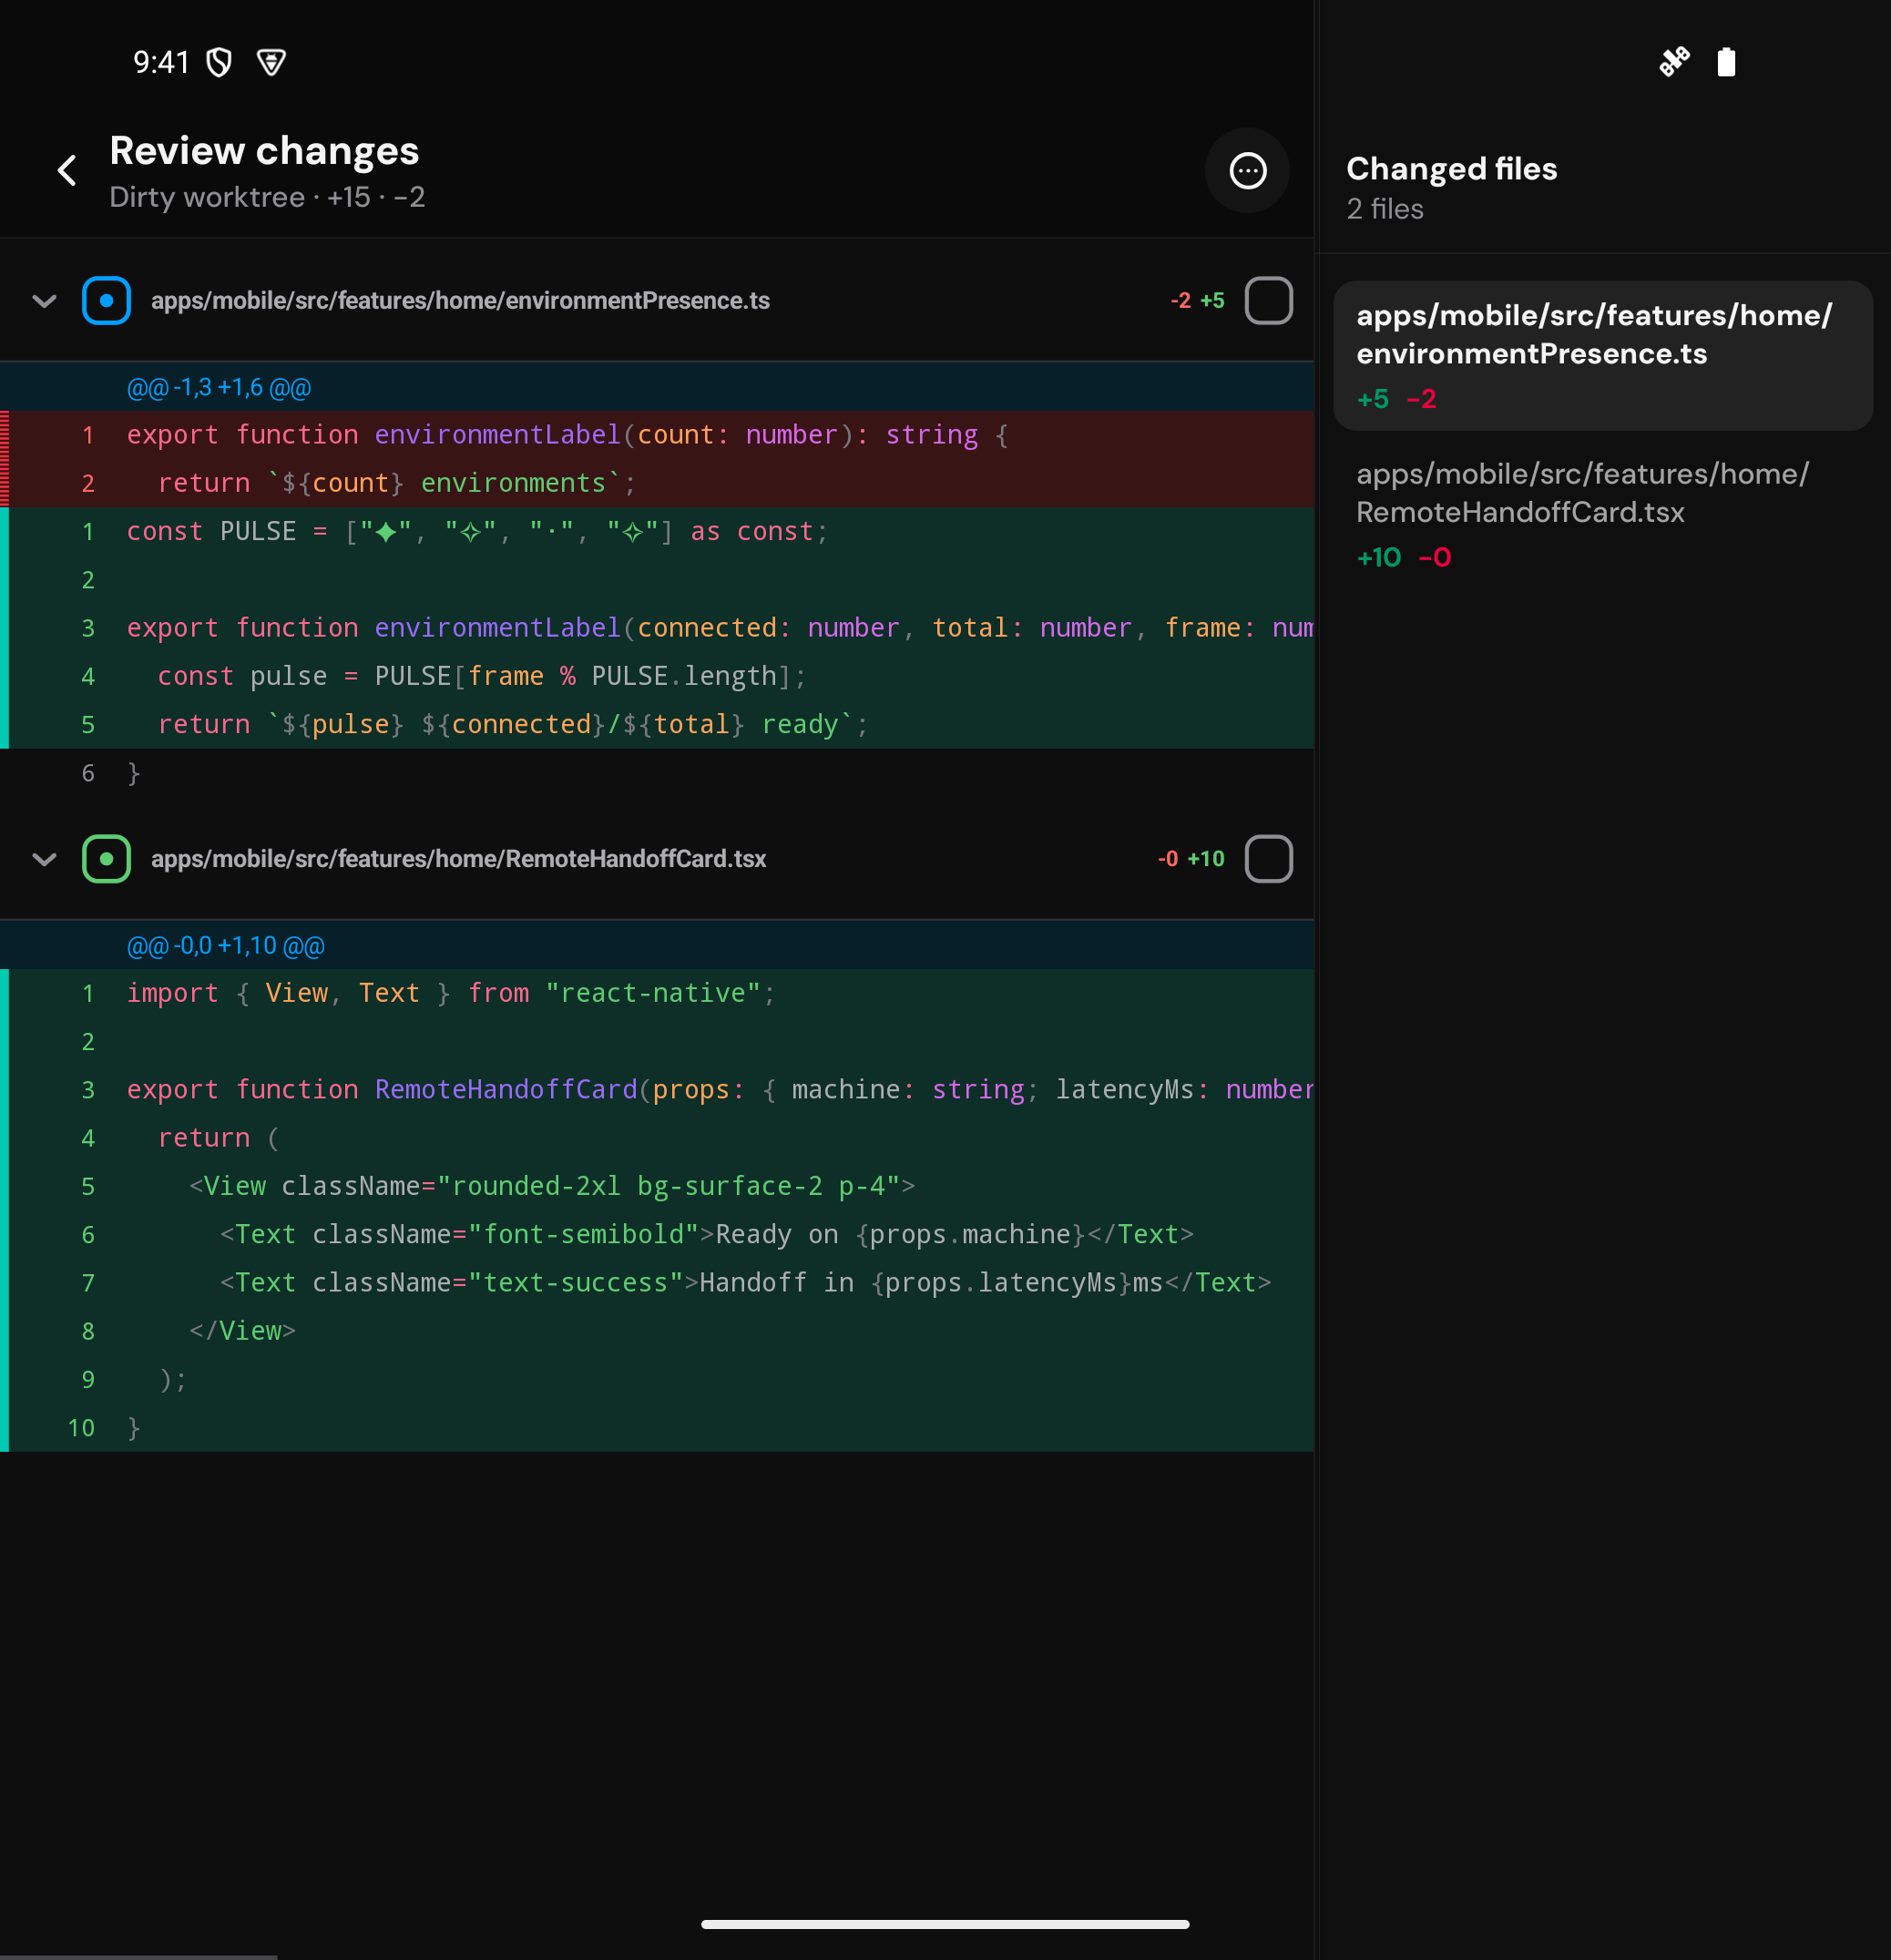Viewport: 1891px width, 1960px height.
Task: Check the box for environmentPresence.ts
Action: click(x=1268, y=301)
